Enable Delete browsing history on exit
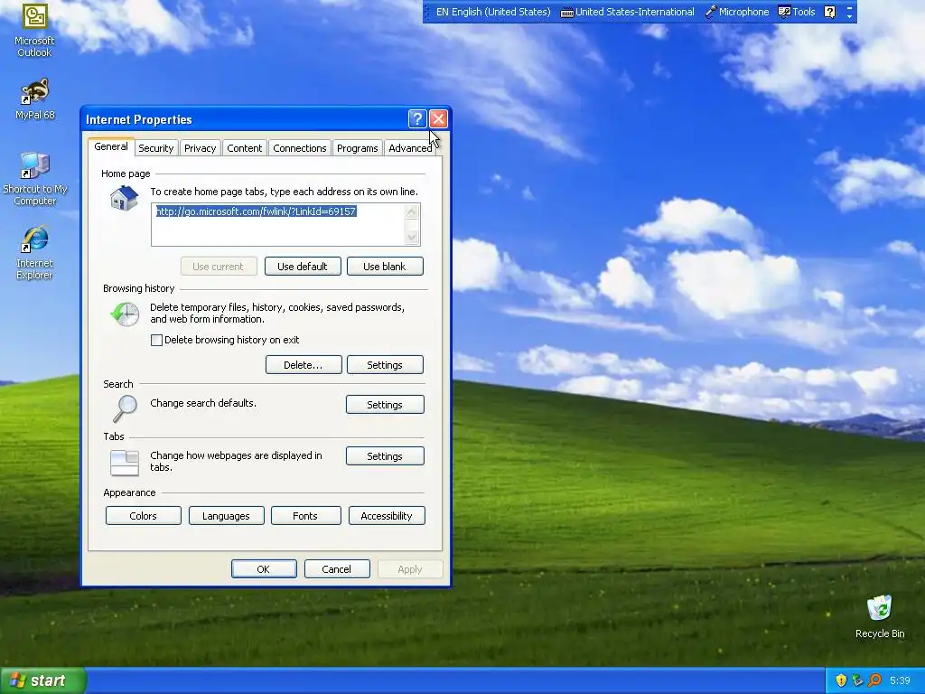Image resolution: width=925 pixels, height=694 pixels. coord(156,340)
